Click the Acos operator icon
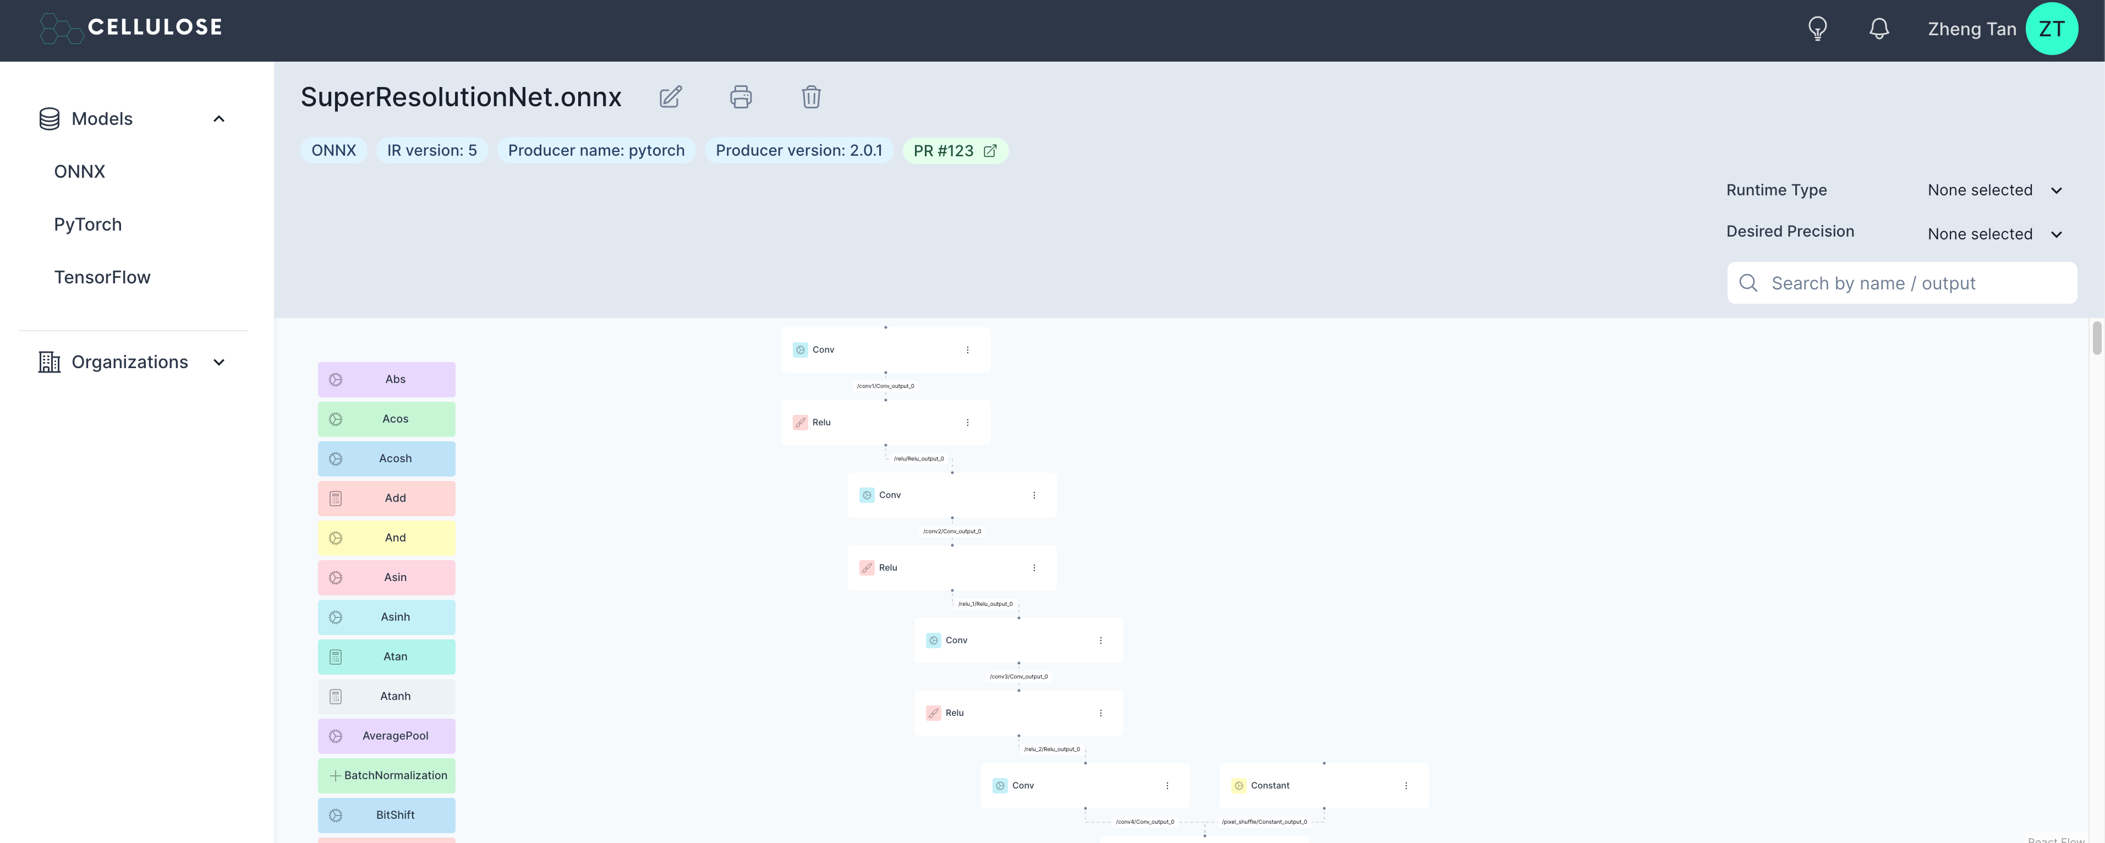Image resolution: width=2105 pixels, height=843 pixels. point(336,419)
